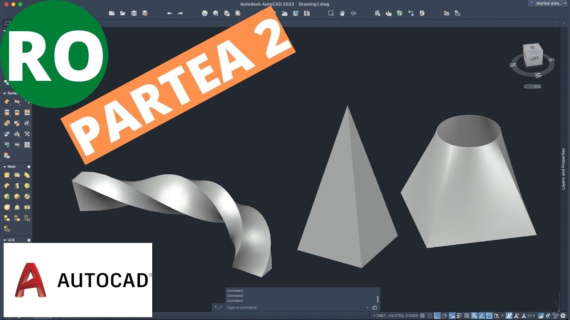Click the ViewCube LEFT face
Image resolution: width=570 pixels, height=320 pixels.
tap(534, 58)
